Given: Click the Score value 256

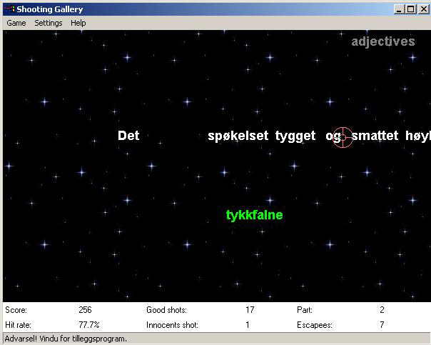Looking at the screenshot, I should (86, 310).
